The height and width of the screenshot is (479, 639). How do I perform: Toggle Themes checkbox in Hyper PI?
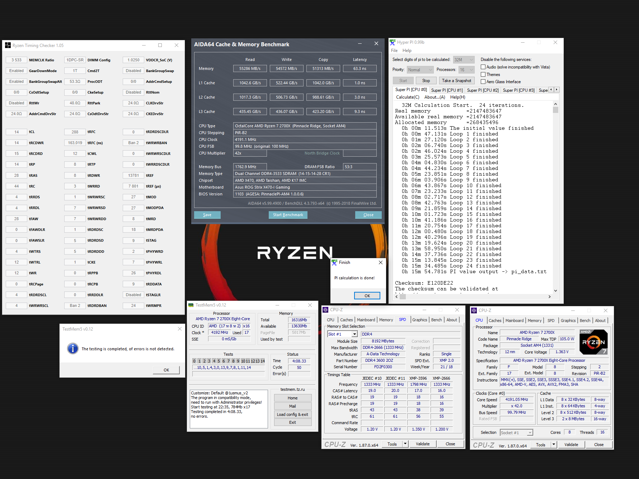483,75
